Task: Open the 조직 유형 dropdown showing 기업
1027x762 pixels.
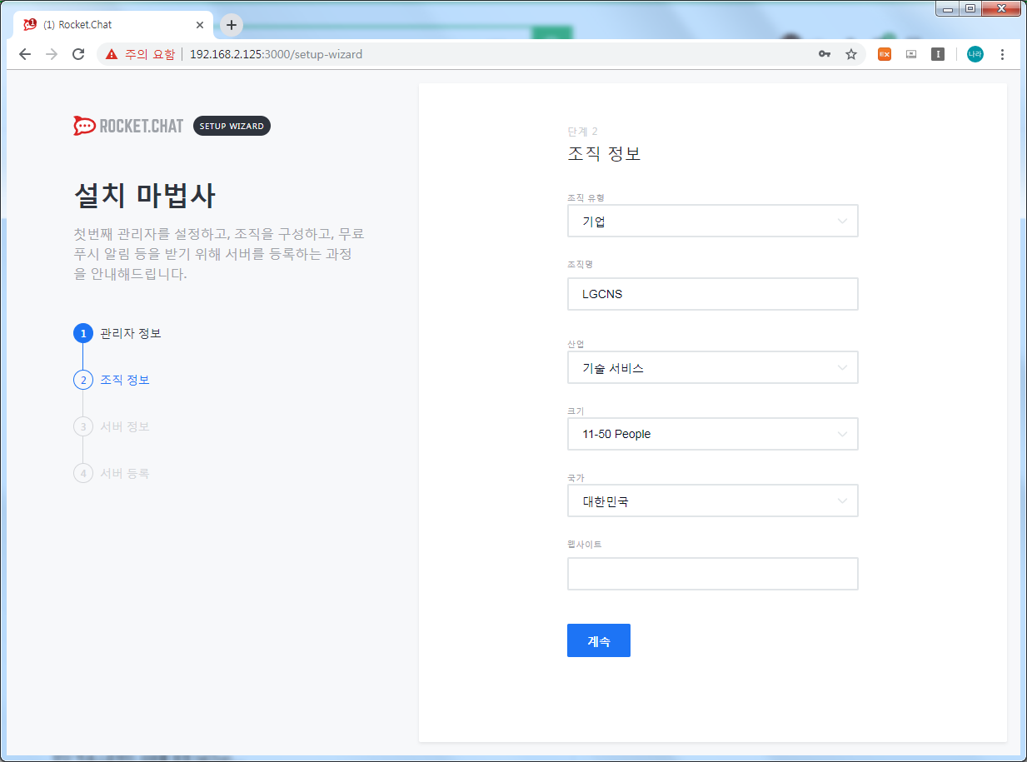Action: click(712, 221)
